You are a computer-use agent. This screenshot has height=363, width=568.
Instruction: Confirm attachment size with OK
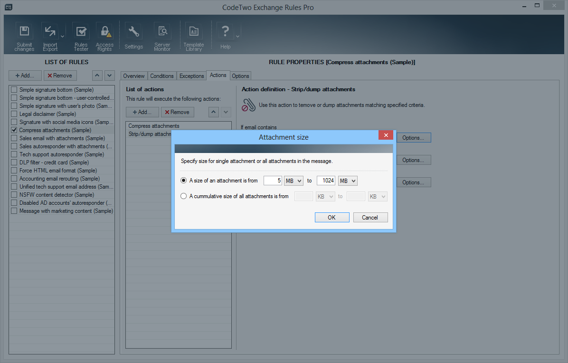pos(331,217)
